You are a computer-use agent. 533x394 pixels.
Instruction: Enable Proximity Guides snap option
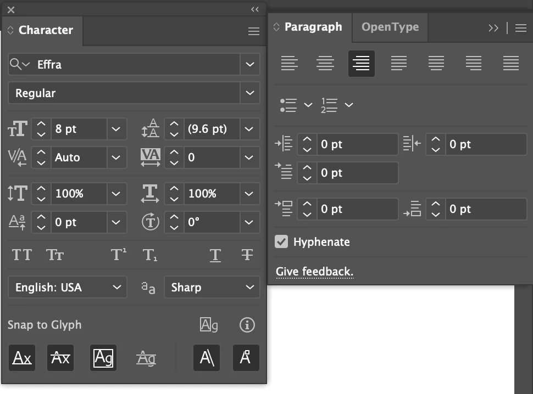click(146, 358)
